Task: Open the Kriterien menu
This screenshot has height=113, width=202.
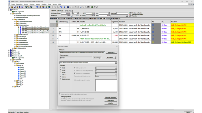Action: coord(32,4)
